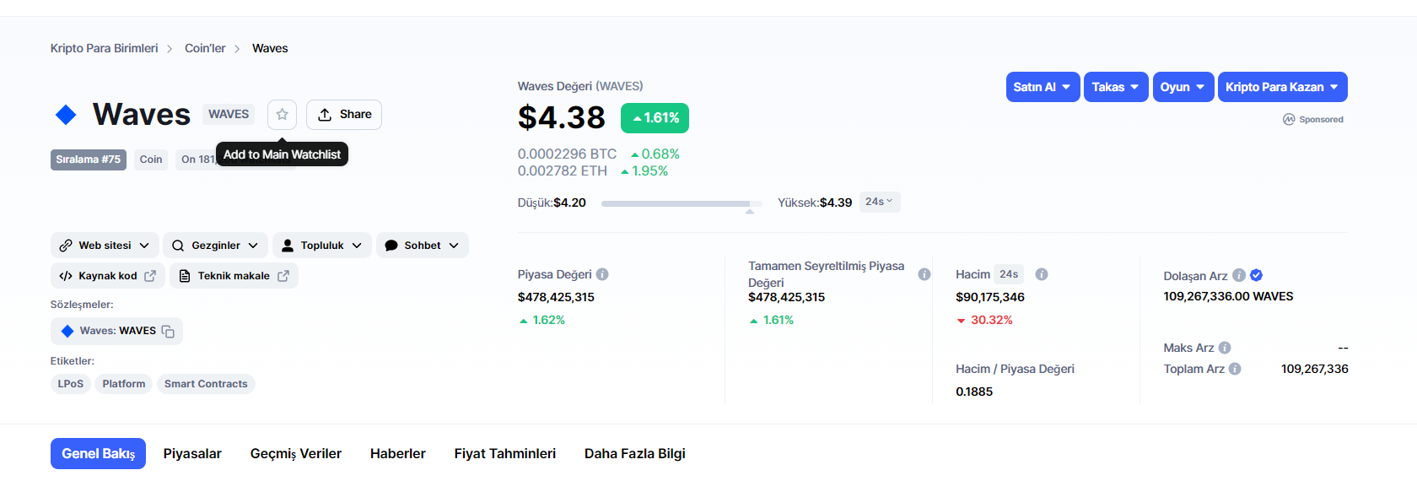Click external link icon beside Teknik makale
1417x481 pixels.
[x=283, y=276]
